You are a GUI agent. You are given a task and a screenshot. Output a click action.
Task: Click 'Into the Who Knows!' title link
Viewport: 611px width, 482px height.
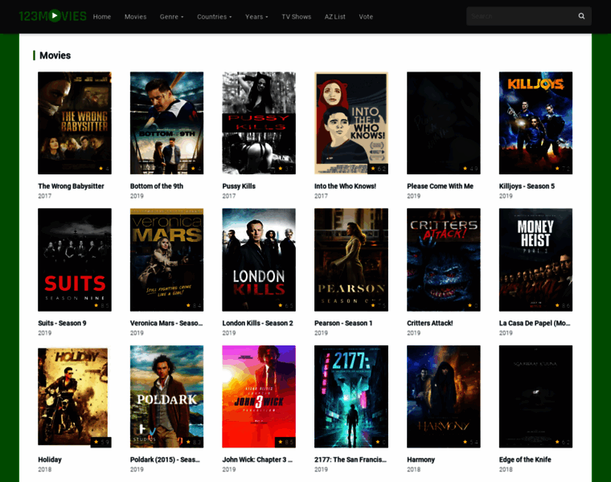tap(345, 186)
